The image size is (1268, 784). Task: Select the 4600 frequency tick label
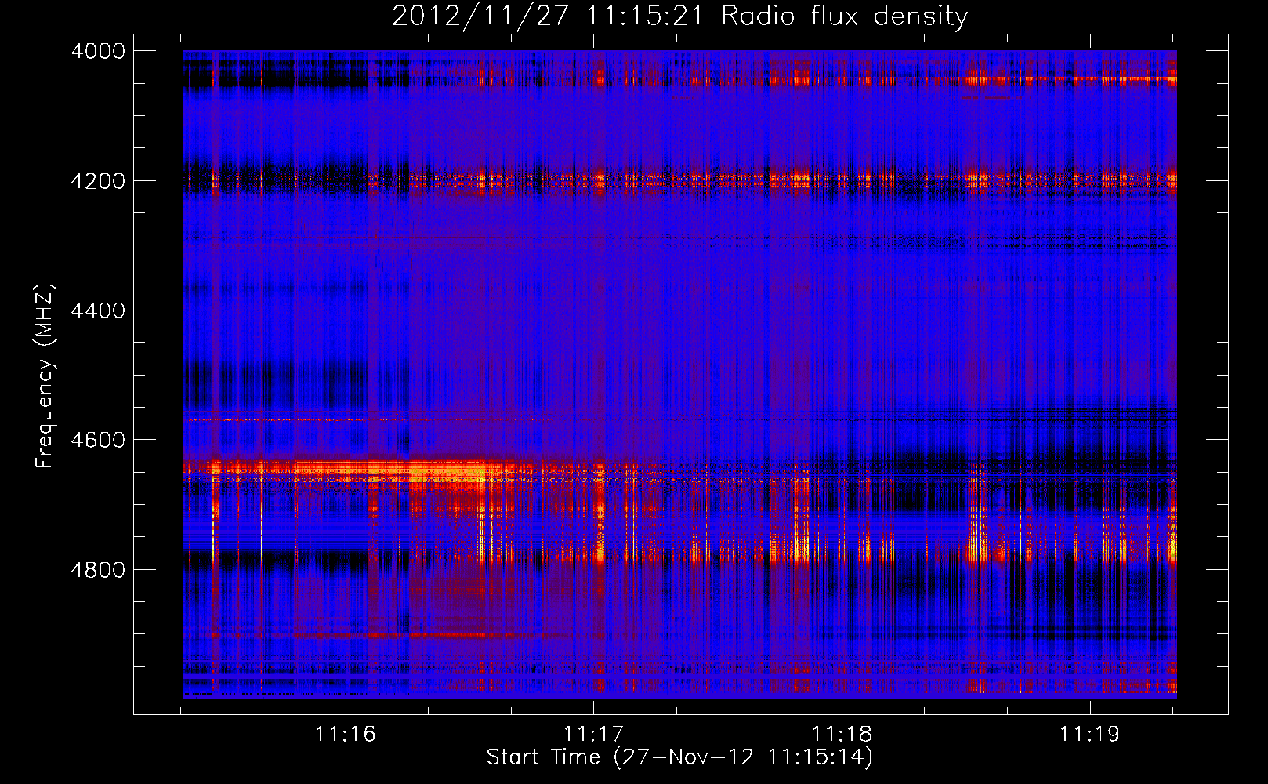[x=97, y=440]
